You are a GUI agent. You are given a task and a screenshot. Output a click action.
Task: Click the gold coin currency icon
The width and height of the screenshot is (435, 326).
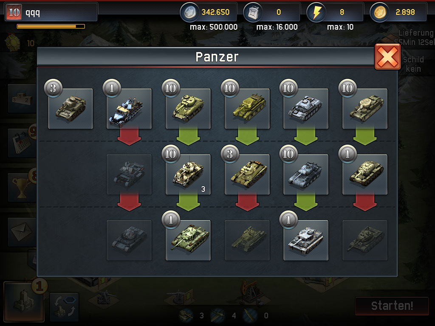click(380, 12)
